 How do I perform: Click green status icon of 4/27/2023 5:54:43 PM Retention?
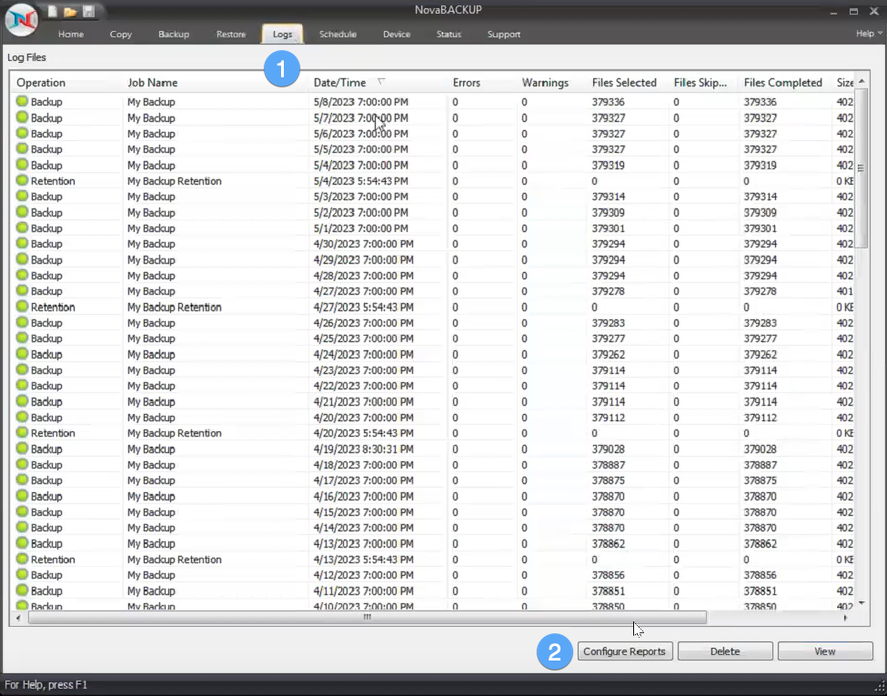coord(22,307)
